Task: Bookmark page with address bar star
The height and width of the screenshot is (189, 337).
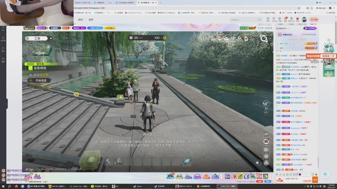Action: 299,8
